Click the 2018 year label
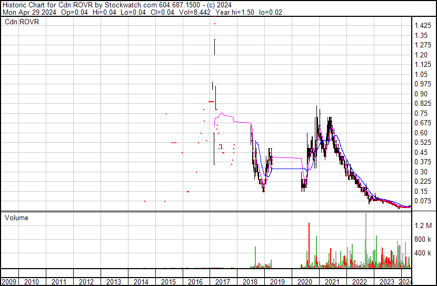437x286 pixels. pos(250,282)
